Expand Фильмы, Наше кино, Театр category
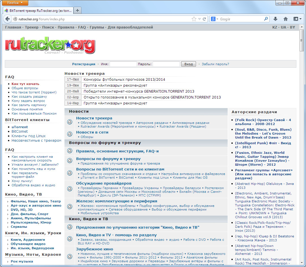 36,201
